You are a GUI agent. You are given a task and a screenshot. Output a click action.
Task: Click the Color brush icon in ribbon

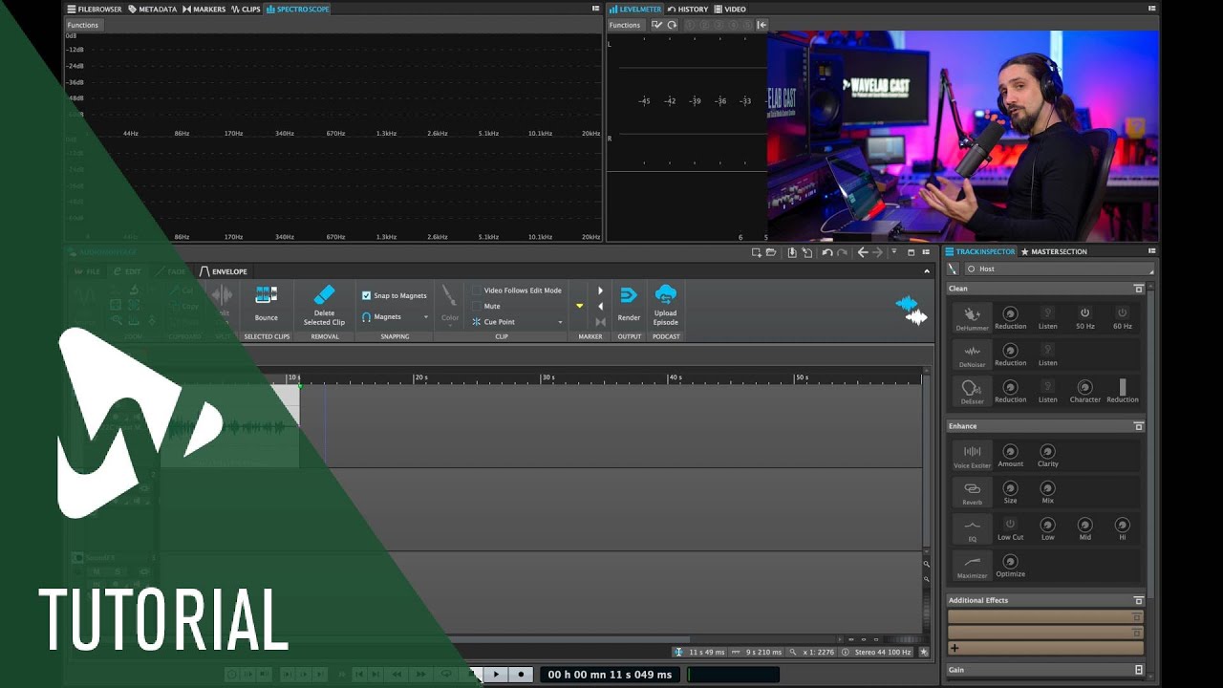tap(449, 296)
